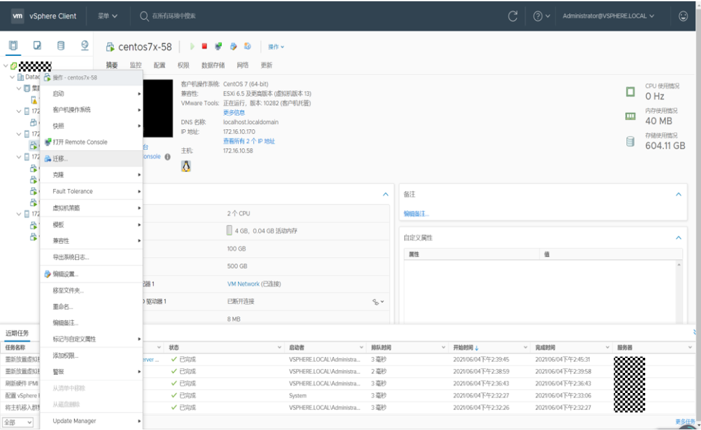Select the VM with the warning icon in tree
Viewport: 701px width, 430px height.
pos(34,100)
